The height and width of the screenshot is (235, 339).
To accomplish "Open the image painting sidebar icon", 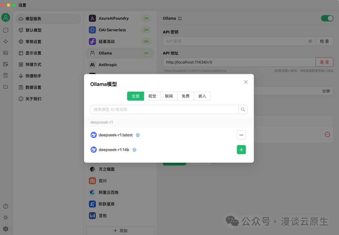I will [6, 53].
